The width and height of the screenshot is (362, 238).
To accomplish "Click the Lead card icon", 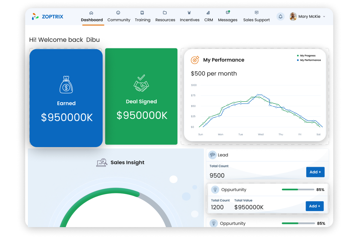I will point(212,155).
